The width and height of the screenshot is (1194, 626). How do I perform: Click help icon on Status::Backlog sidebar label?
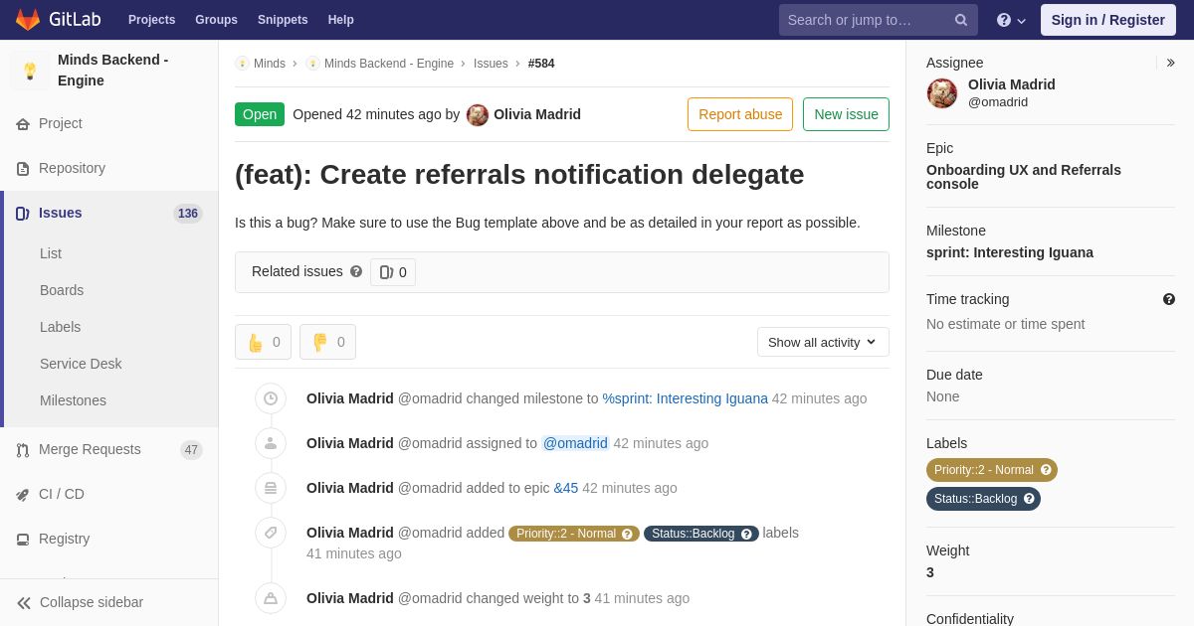click(1029, 499)
